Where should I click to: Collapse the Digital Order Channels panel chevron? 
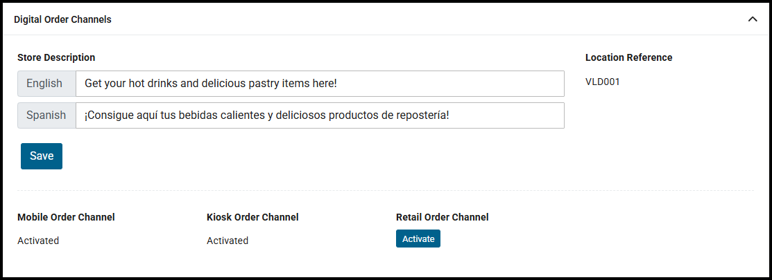point(753,19)
